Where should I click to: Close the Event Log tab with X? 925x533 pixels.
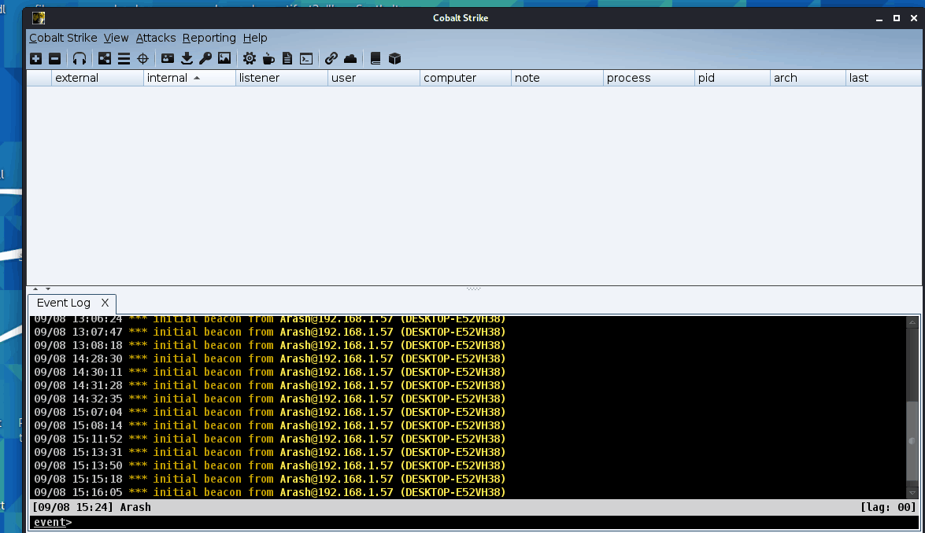click(105, 303)
